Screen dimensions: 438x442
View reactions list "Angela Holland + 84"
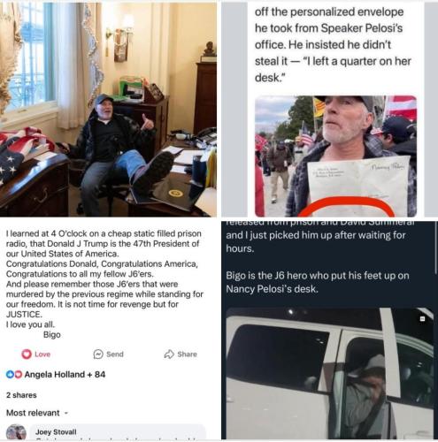pyautogui.click(x=65, y=374)
